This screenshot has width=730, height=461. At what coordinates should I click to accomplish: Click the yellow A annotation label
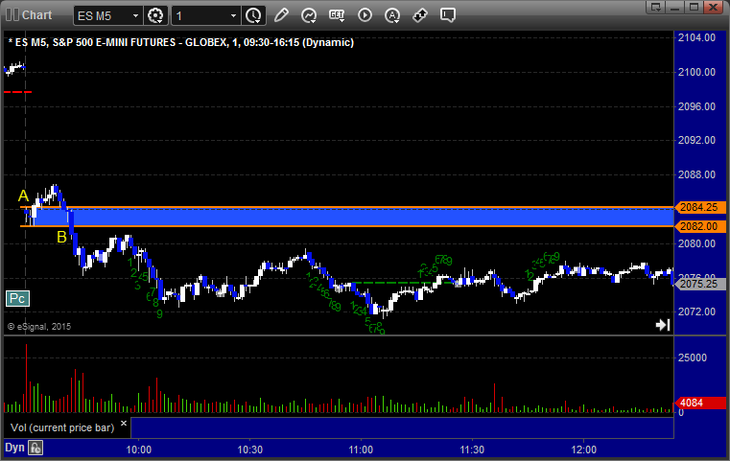23,196
